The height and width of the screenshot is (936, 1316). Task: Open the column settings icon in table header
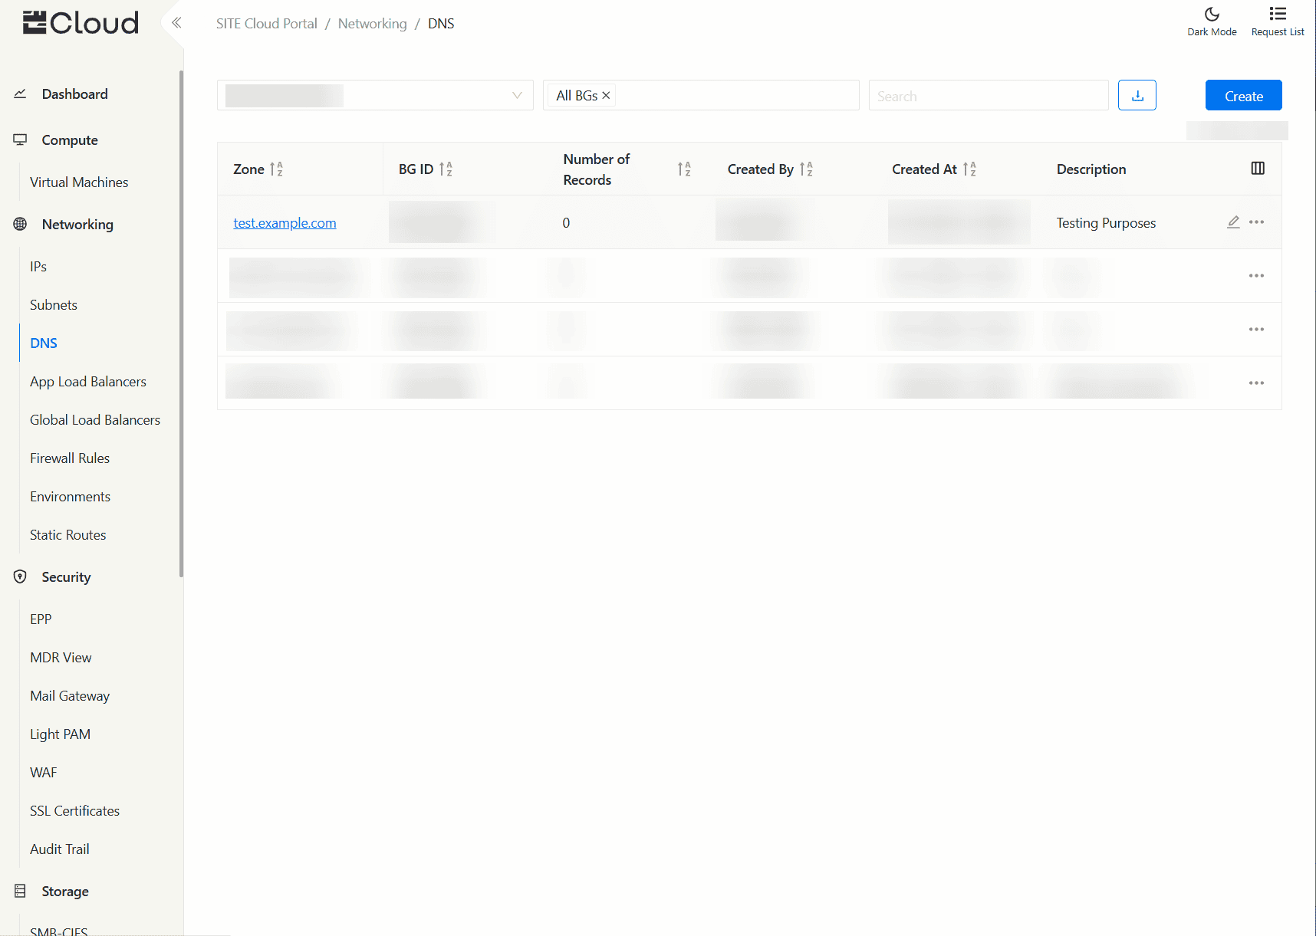pyautogui.click(x=1258, y=169)
